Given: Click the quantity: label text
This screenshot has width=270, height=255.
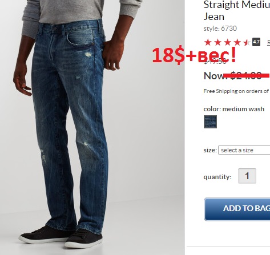Looking at the screenshot, I should pos(217,177).
